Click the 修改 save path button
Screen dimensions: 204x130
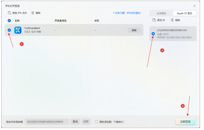(x=75, y=122)
